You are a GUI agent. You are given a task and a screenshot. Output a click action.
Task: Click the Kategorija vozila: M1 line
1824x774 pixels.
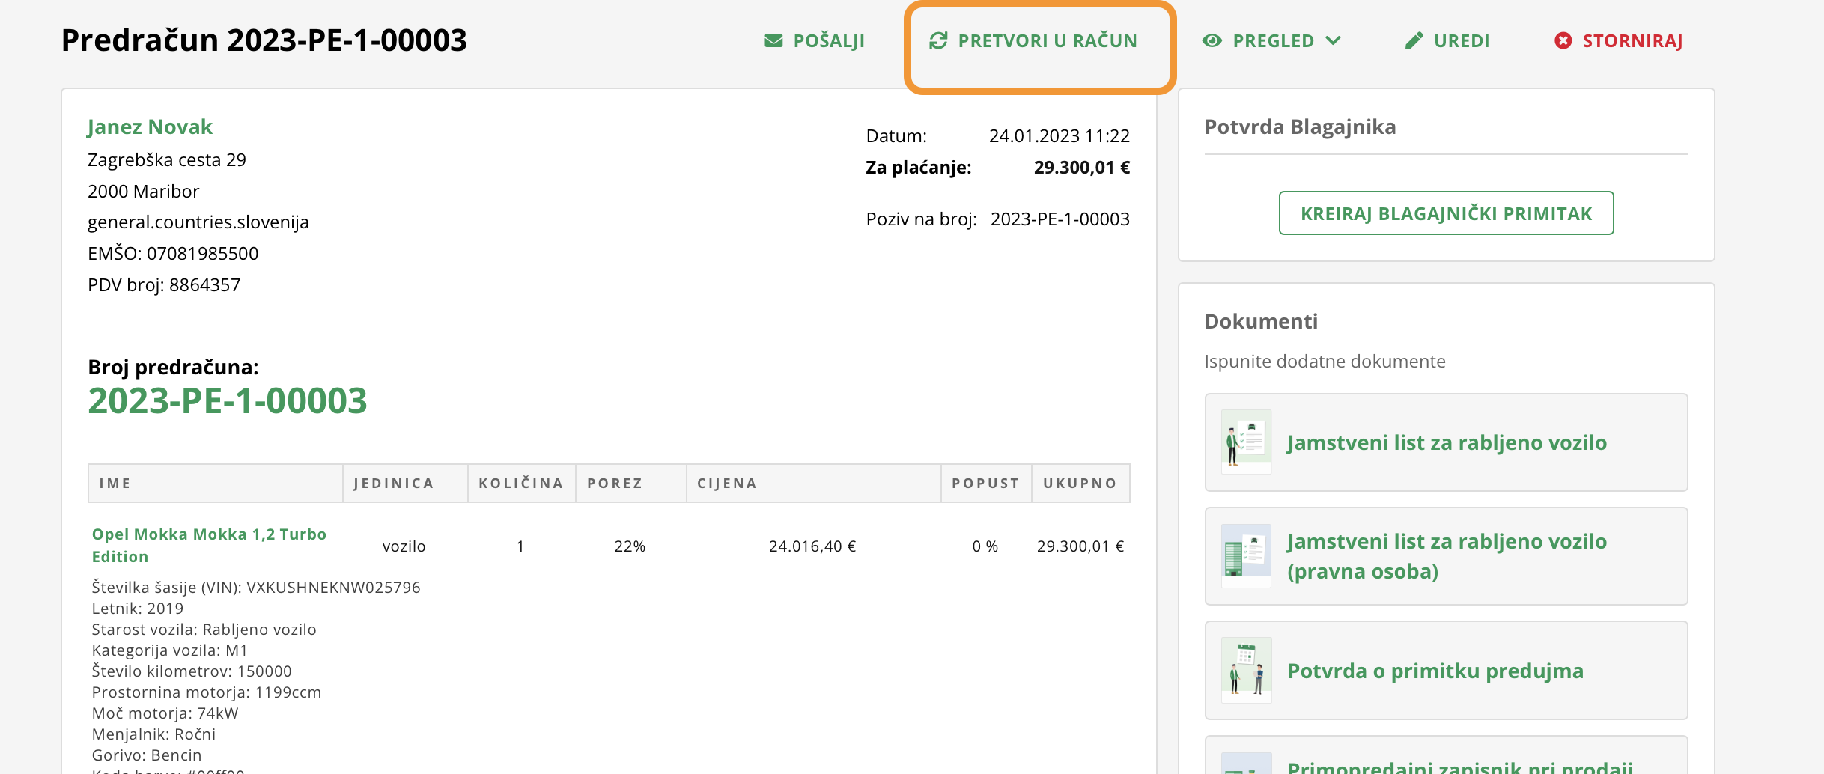pos(169,650)
